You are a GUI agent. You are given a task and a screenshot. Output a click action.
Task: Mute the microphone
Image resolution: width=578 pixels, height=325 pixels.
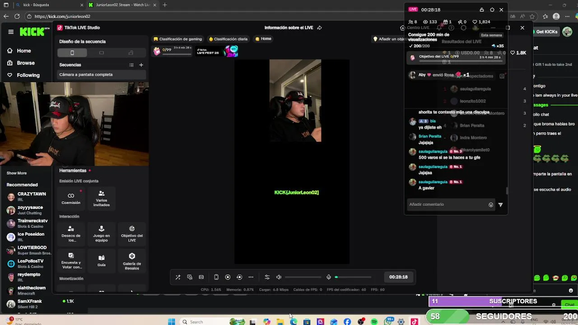pyautogui.click(x=329, y=277)
